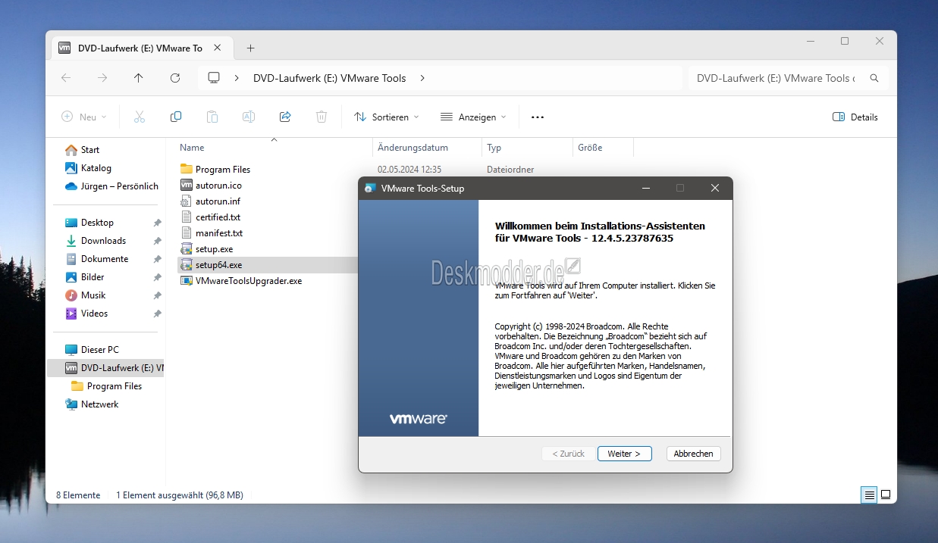Go up one folder level
This screenshot has height=543, width=938.
tap(138, 78)
